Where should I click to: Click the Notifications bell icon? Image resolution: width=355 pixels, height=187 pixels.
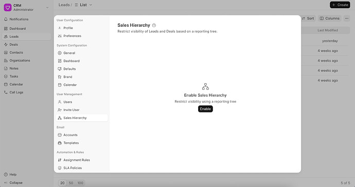coord(6,19)
